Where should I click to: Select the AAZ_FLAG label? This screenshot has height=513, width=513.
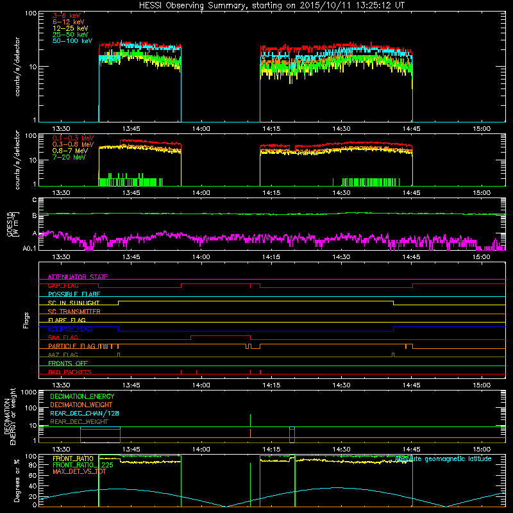(63, 355)
